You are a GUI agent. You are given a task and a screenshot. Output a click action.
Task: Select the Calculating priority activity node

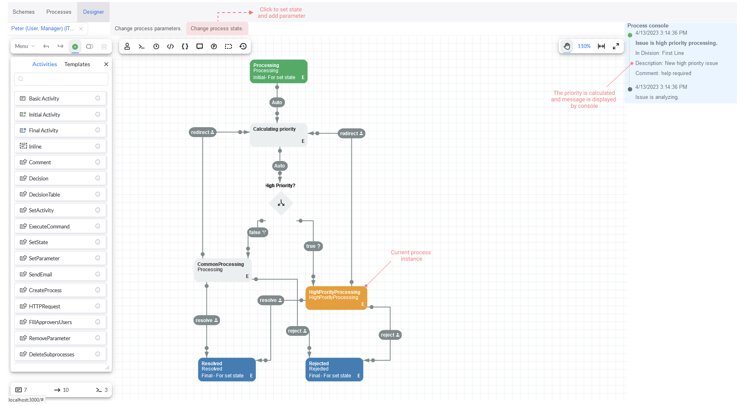(279, 135)
